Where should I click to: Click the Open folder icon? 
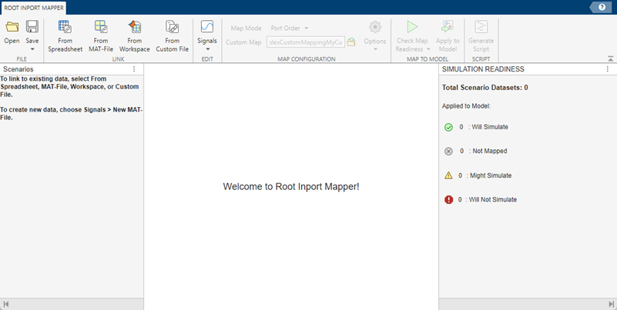(12, 28)
